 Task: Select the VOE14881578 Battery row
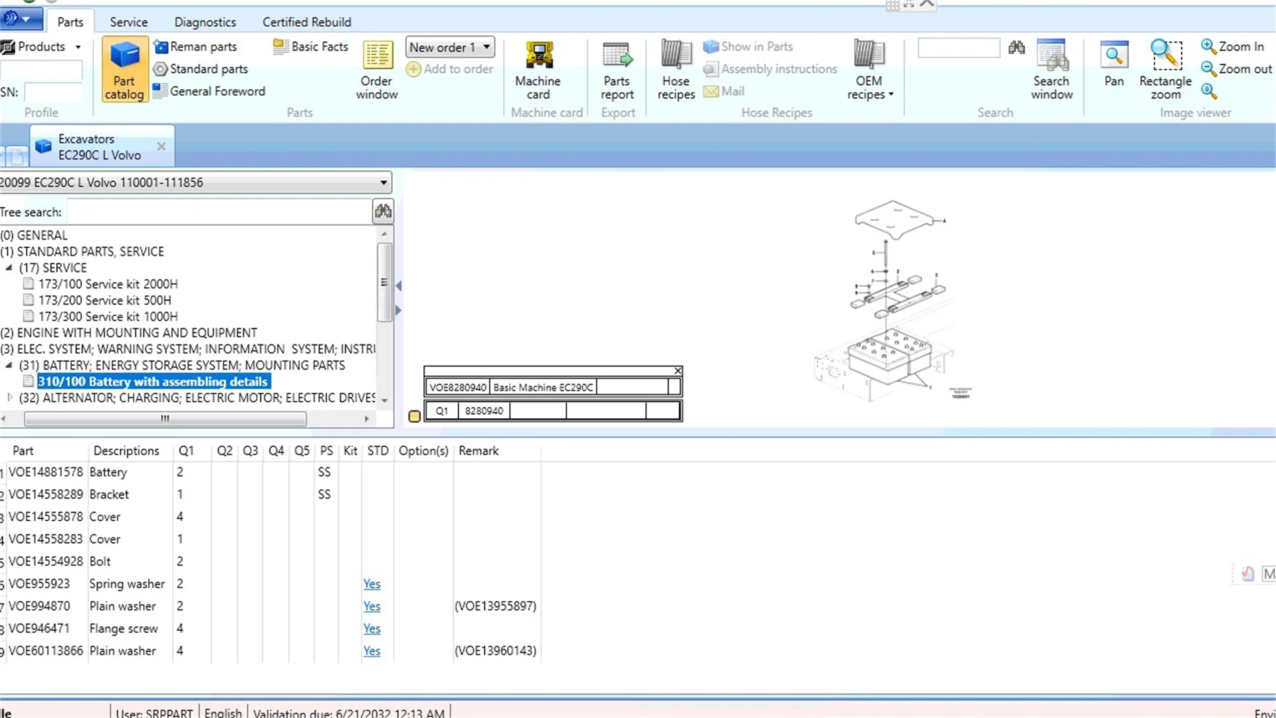[270, 472]
